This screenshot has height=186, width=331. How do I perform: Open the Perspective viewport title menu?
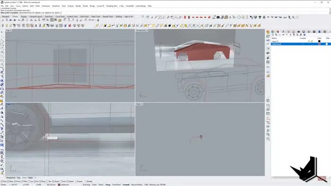tap(142, 31)
